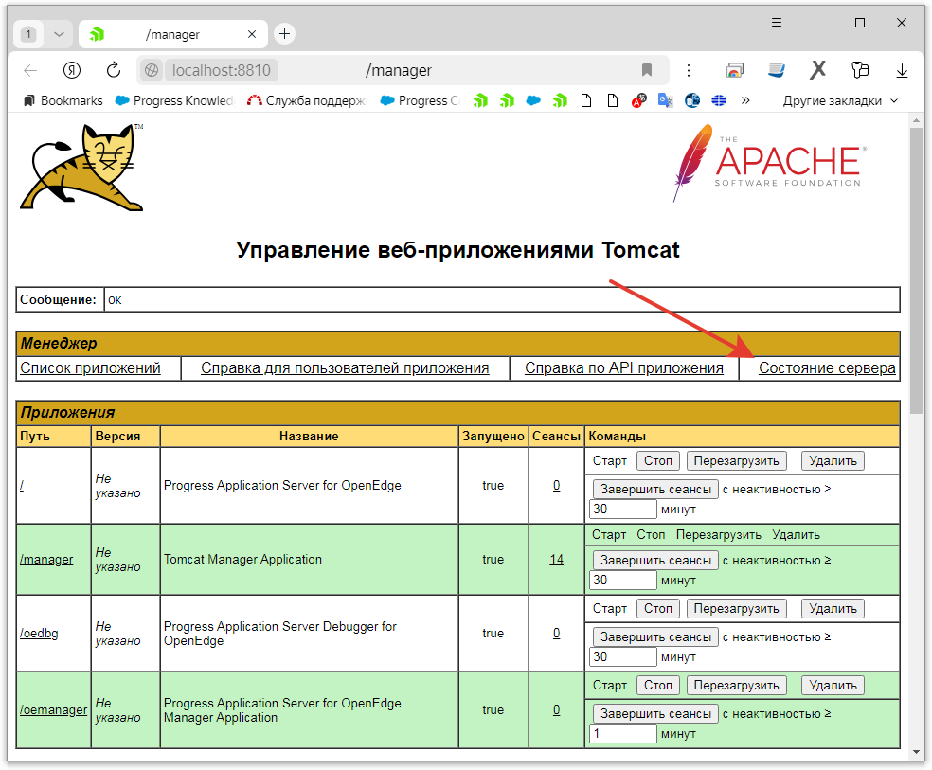Screen dimensions: 932x770
Task: Open the /oedbg path link
Action: 39,633
